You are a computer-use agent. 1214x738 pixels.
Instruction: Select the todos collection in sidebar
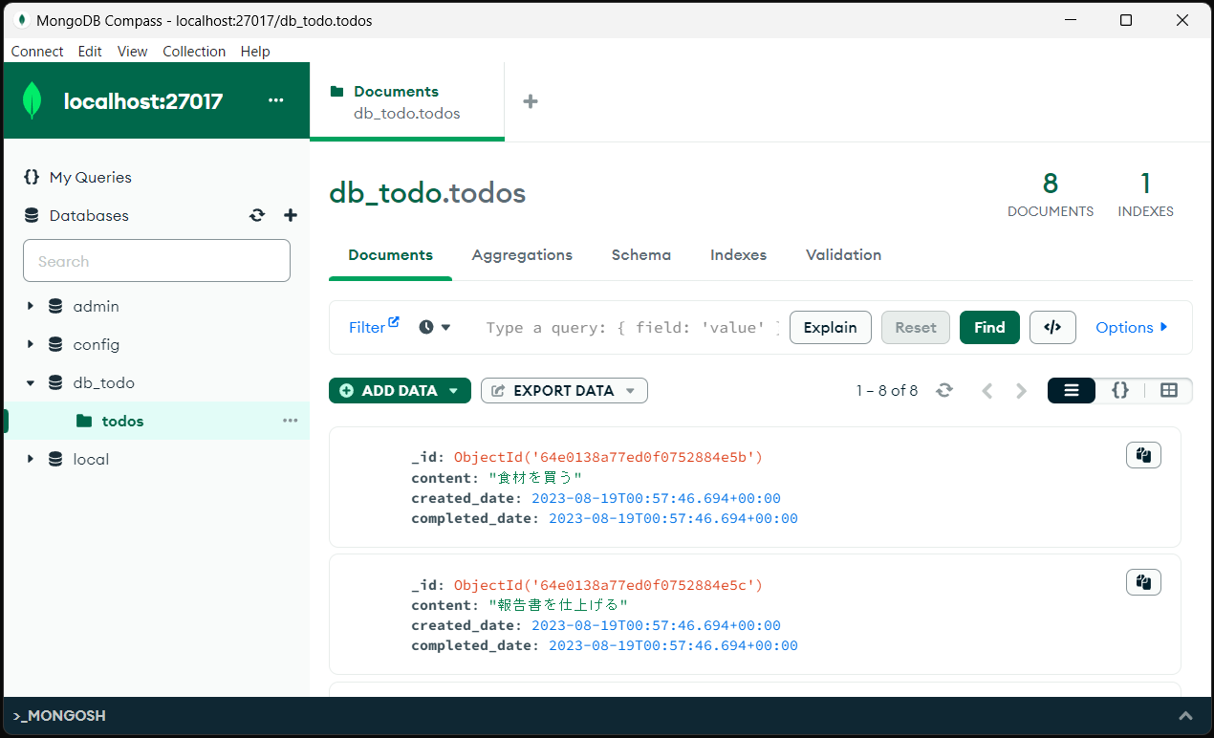pyautogui.click(x=157, y=421)
